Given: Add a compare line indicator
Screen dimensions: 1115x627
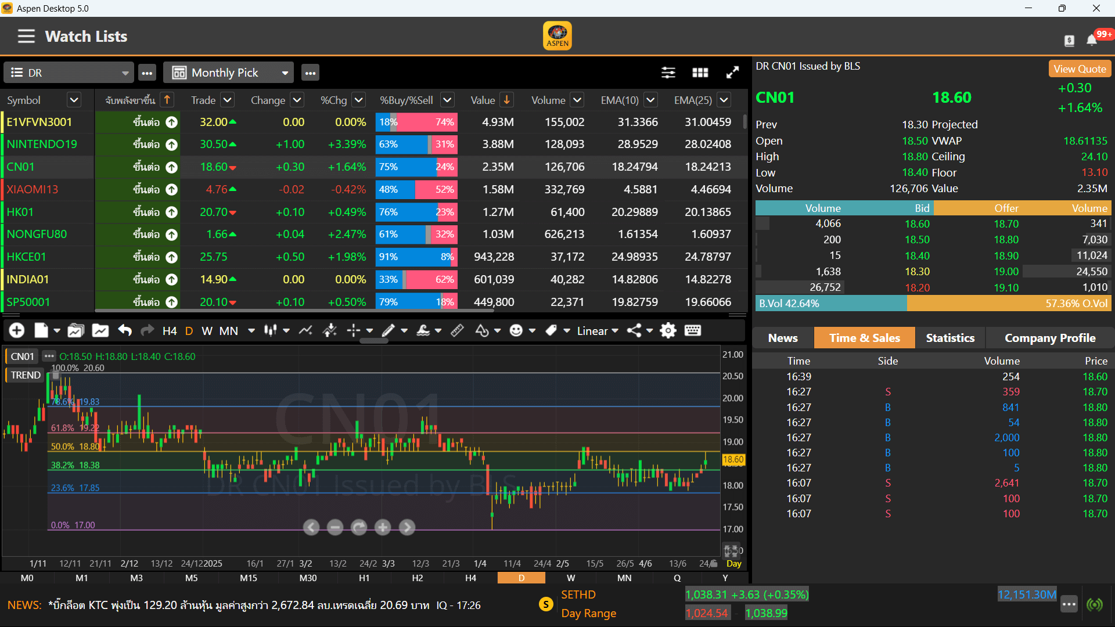Looking at the screenshot, I should 305,330.
